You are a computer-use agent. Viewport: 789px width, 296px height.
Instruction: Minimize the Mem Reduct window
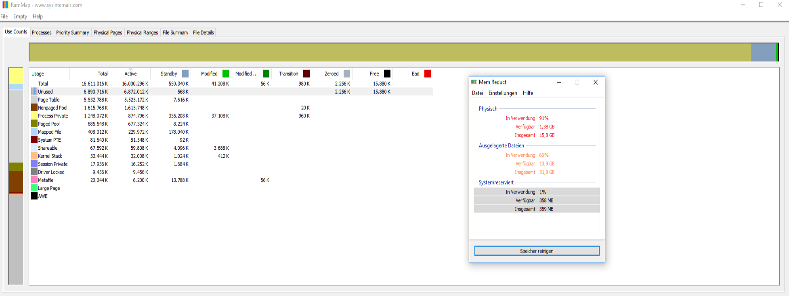tap(559, 82)
